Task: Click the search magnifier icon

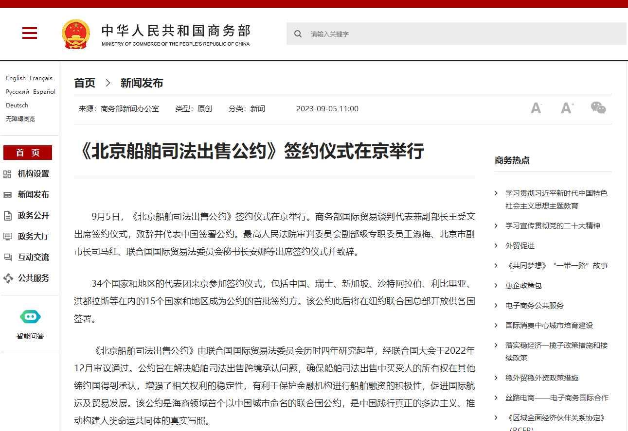Action: 298,34
